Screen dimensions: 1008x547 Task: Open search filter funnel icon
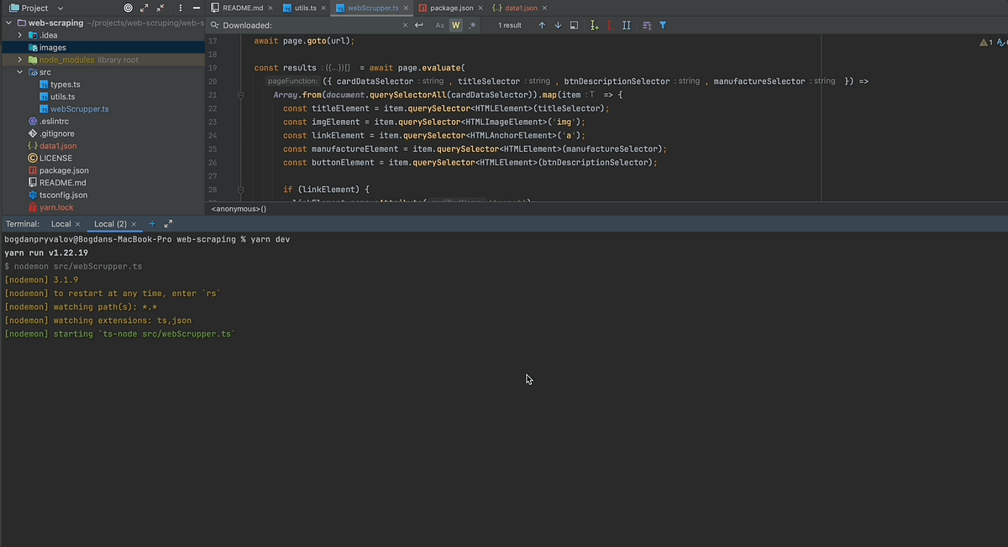pos(663,25)
